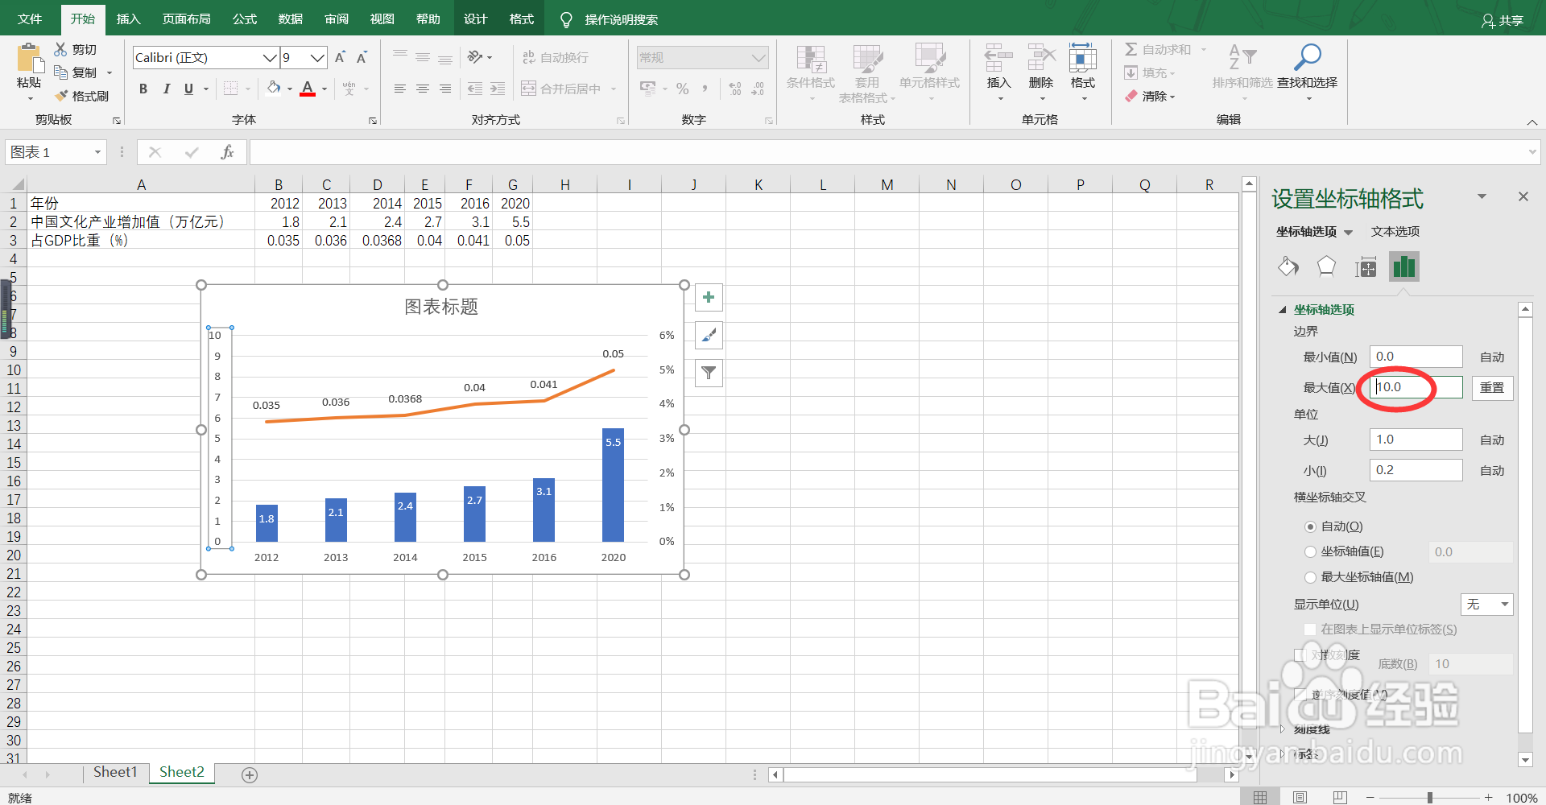Select Effects pentagon icon
The height and width of the screenshot is (805, 1546).
1326,266
